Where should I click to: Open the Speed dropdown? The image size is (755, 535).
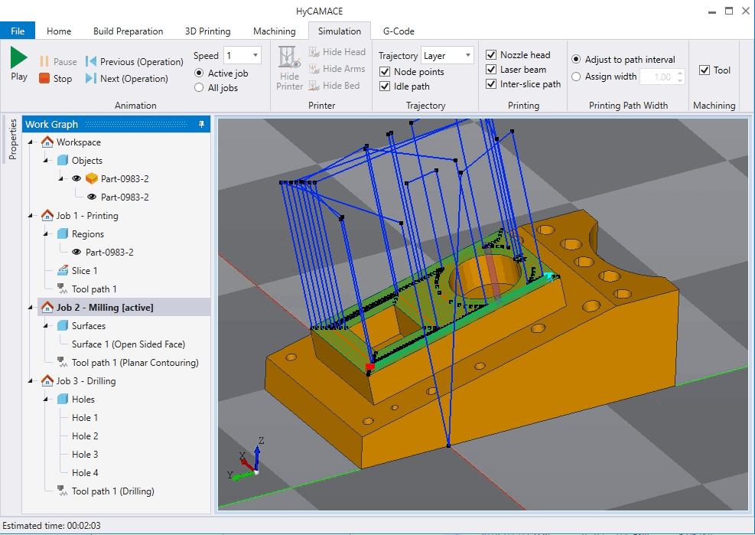255,55
